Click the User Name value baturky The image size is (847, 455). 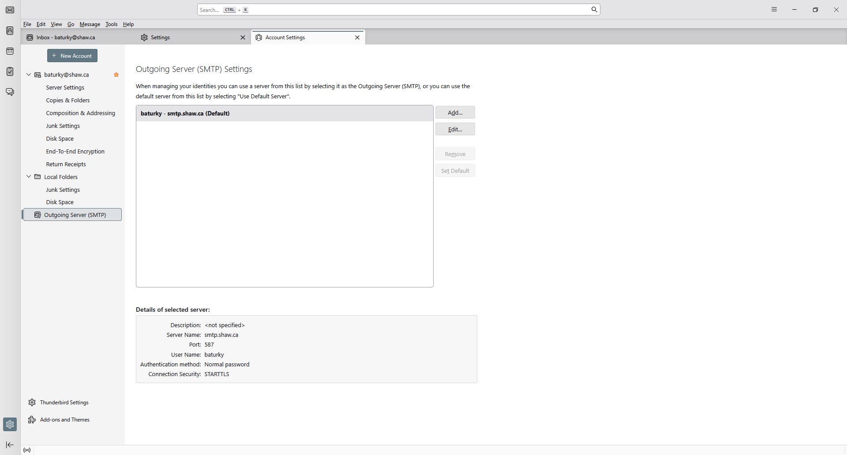coord(214,355)
